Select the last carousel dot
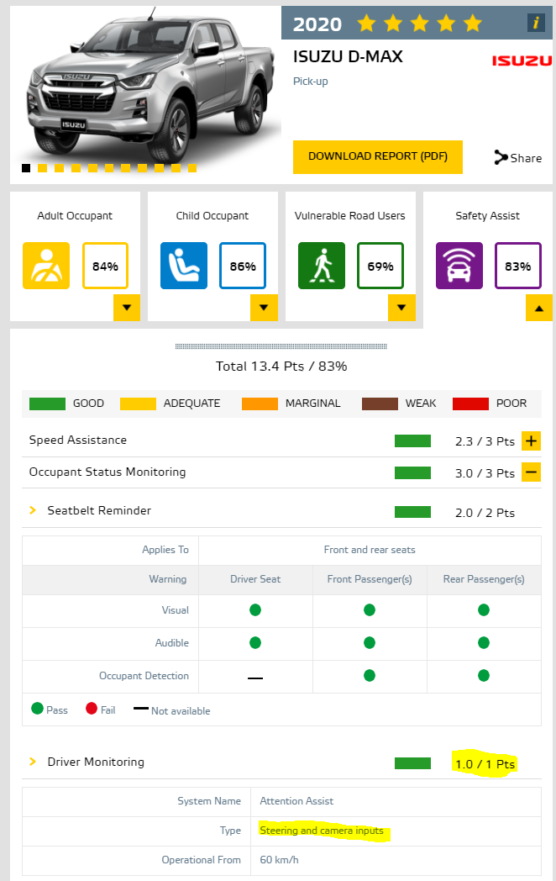 pos(192,168)
